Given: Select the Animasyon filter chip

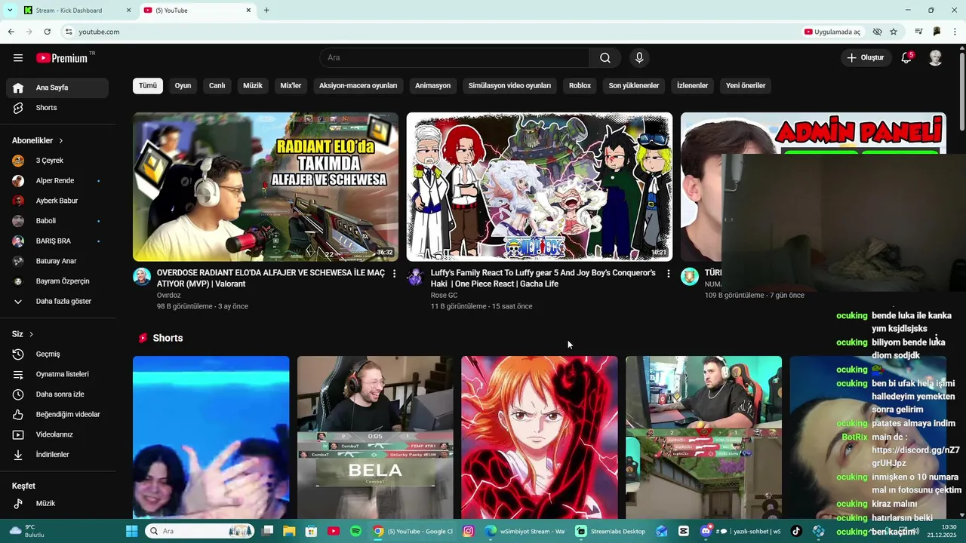Looking at the screenshot, I should click(x=433, y=85).
